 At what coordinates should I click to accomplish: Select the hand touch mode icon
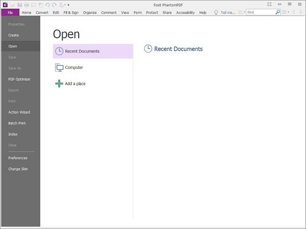(61, 5)
